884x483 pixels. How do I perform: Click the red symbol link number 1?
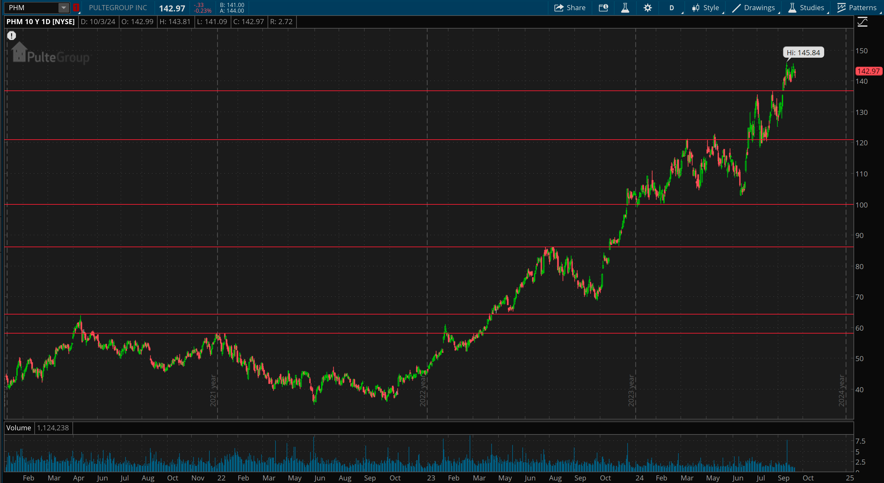pos(76,8)
